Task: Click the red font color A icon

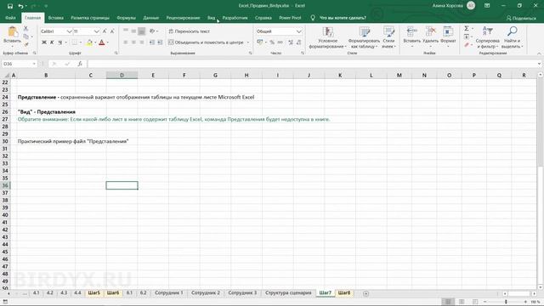Action: [102, 42]
